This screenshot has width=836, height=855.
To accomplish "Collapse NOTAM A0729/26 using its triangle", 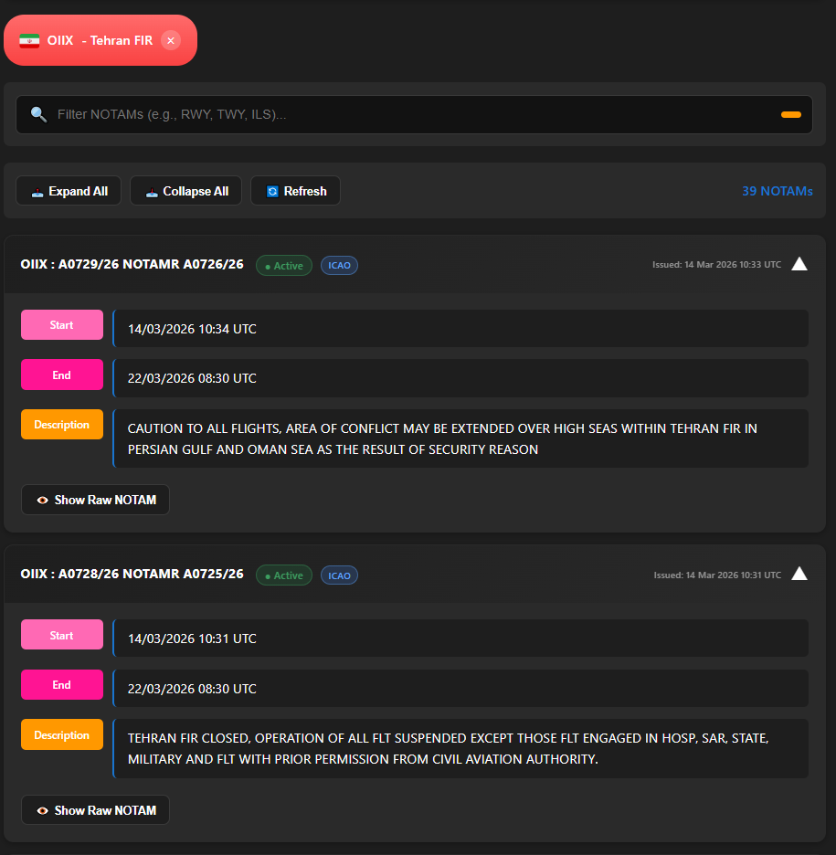I will tap(799, 263).
